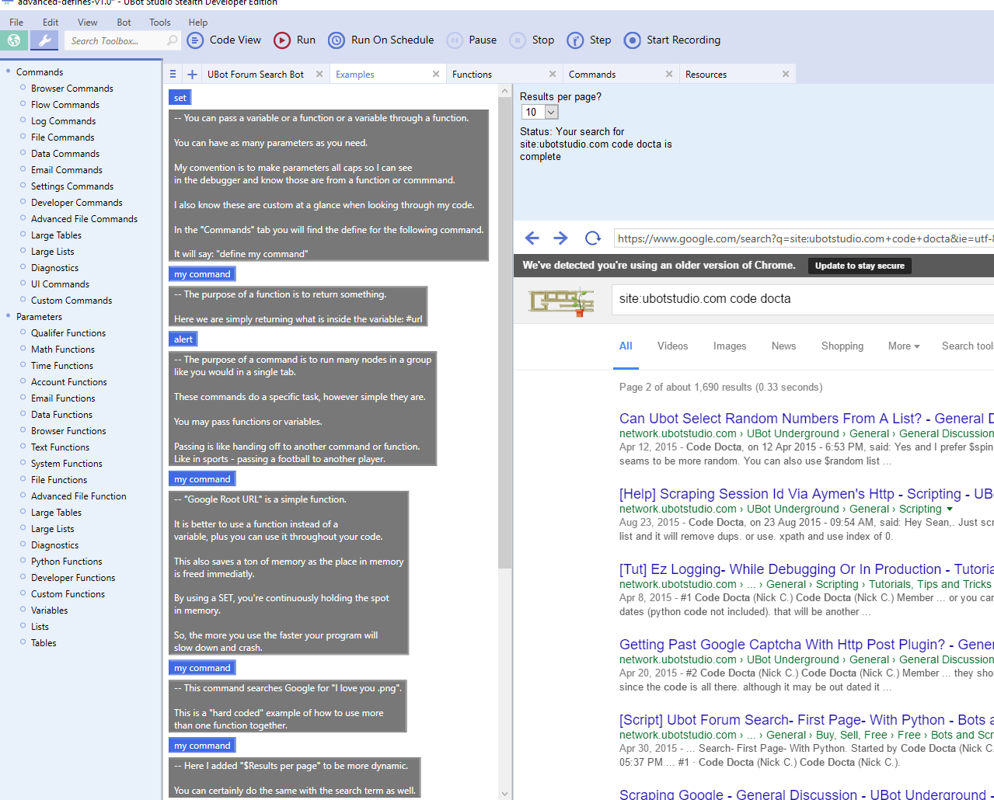
Task: Stop the script execution
Action: point(532,40)
